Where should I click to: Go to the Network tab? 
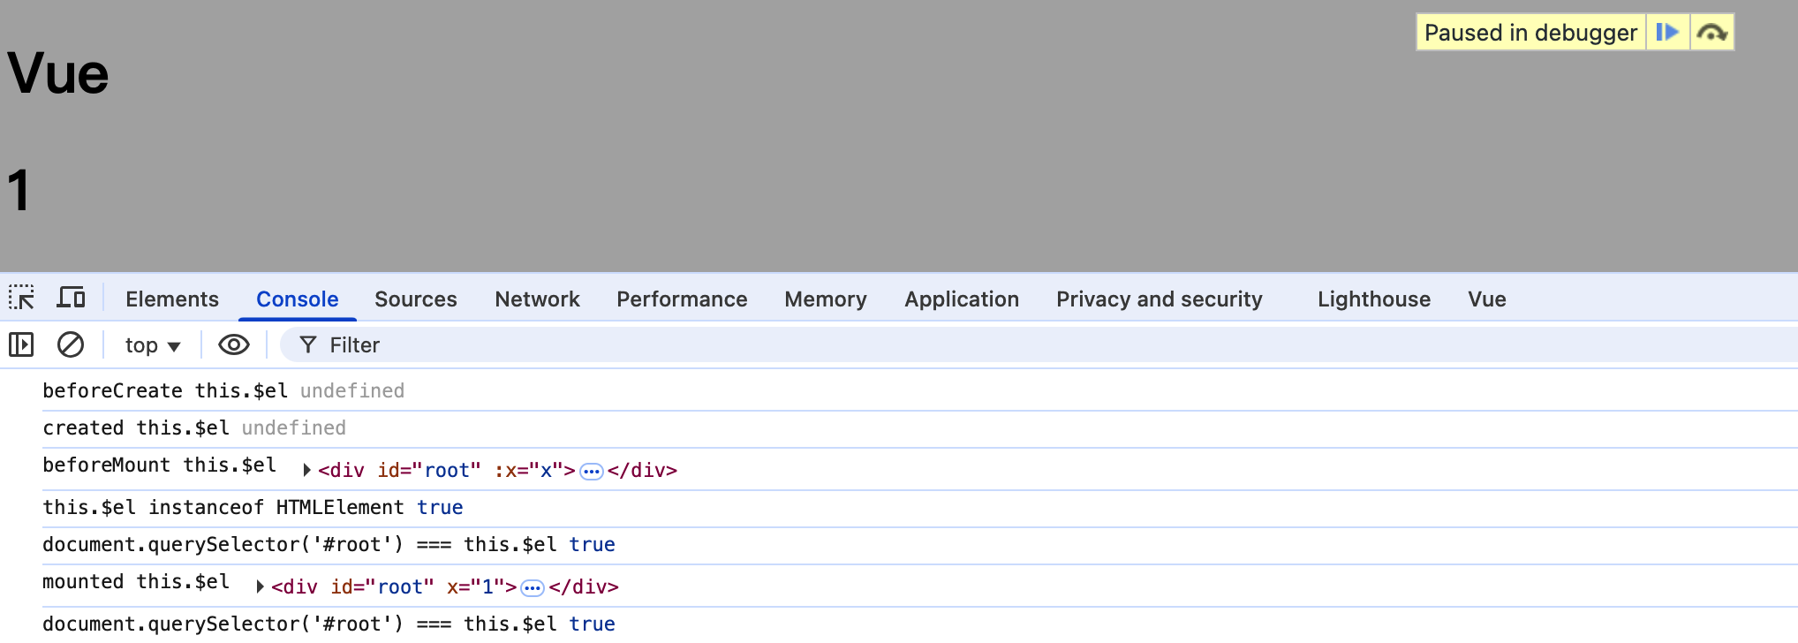537,299
